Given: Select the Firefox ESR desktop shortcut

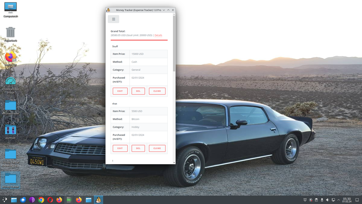Looking at the screenshot, I should tap(10, 59).
